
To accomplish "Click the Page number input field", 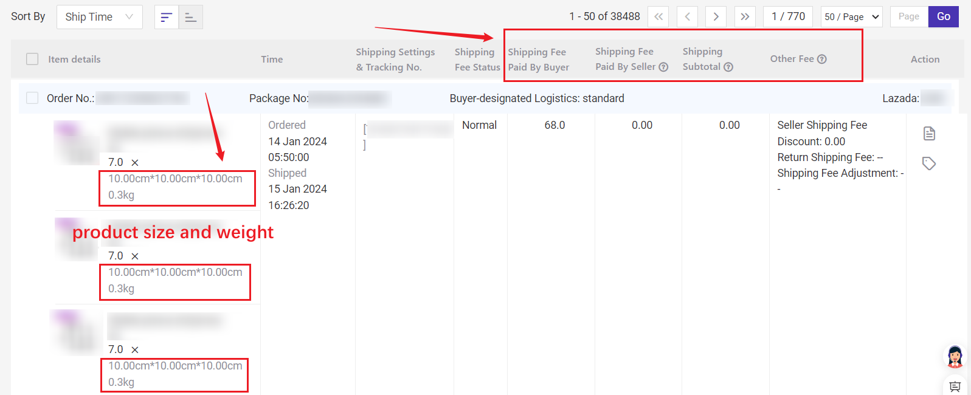I will coord(908,17).
